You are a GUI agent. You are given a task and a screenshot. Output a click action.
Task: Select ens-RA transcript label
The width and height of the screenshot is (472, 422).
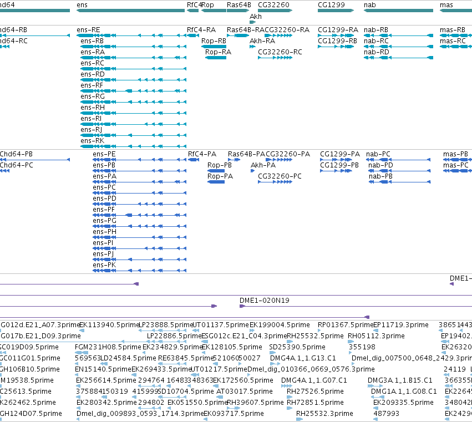click(93, 52)
